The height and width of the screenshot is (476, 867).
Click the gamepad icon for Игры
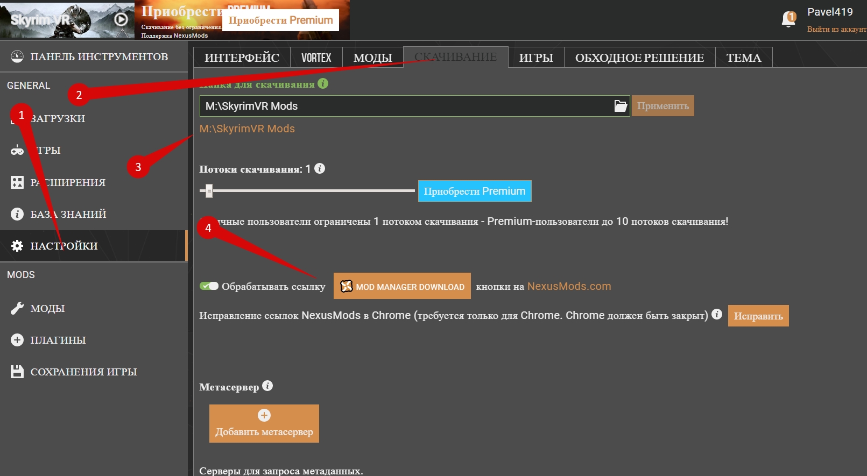[x=17, y=150]
